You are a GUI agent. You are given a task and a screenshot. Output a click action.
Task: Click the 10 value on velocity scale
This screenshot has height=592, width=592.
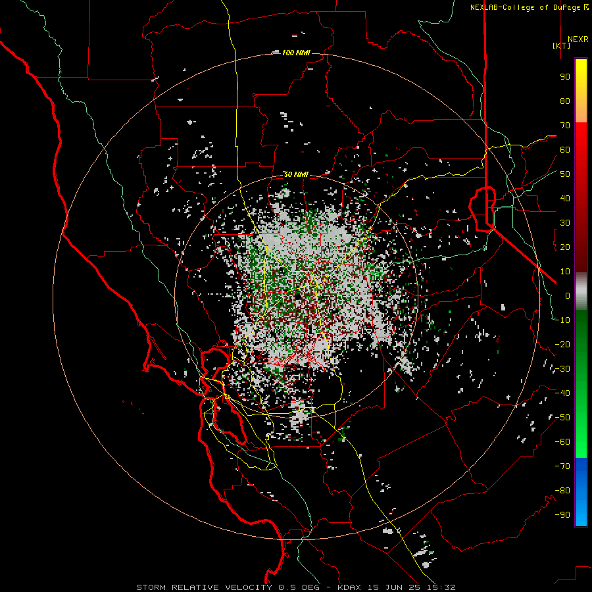[x=565, y=272]
